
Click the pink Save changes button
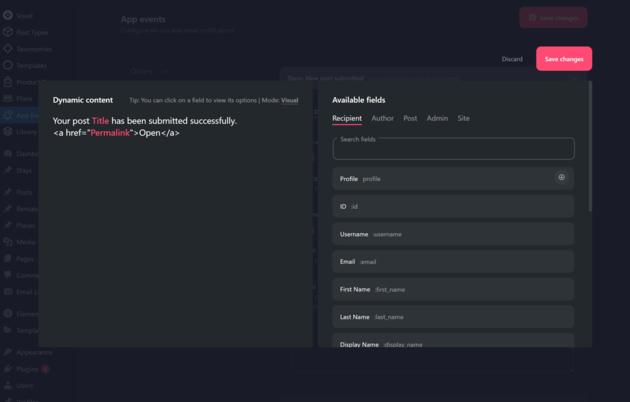pyautogui.click(x=564, y=59)
